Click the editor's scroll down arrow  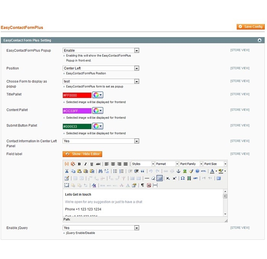[225, 214]
